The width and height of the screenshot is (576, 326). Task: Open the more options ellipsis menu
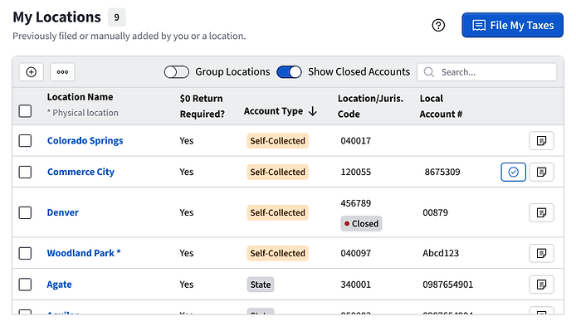(x=62, y=72)
